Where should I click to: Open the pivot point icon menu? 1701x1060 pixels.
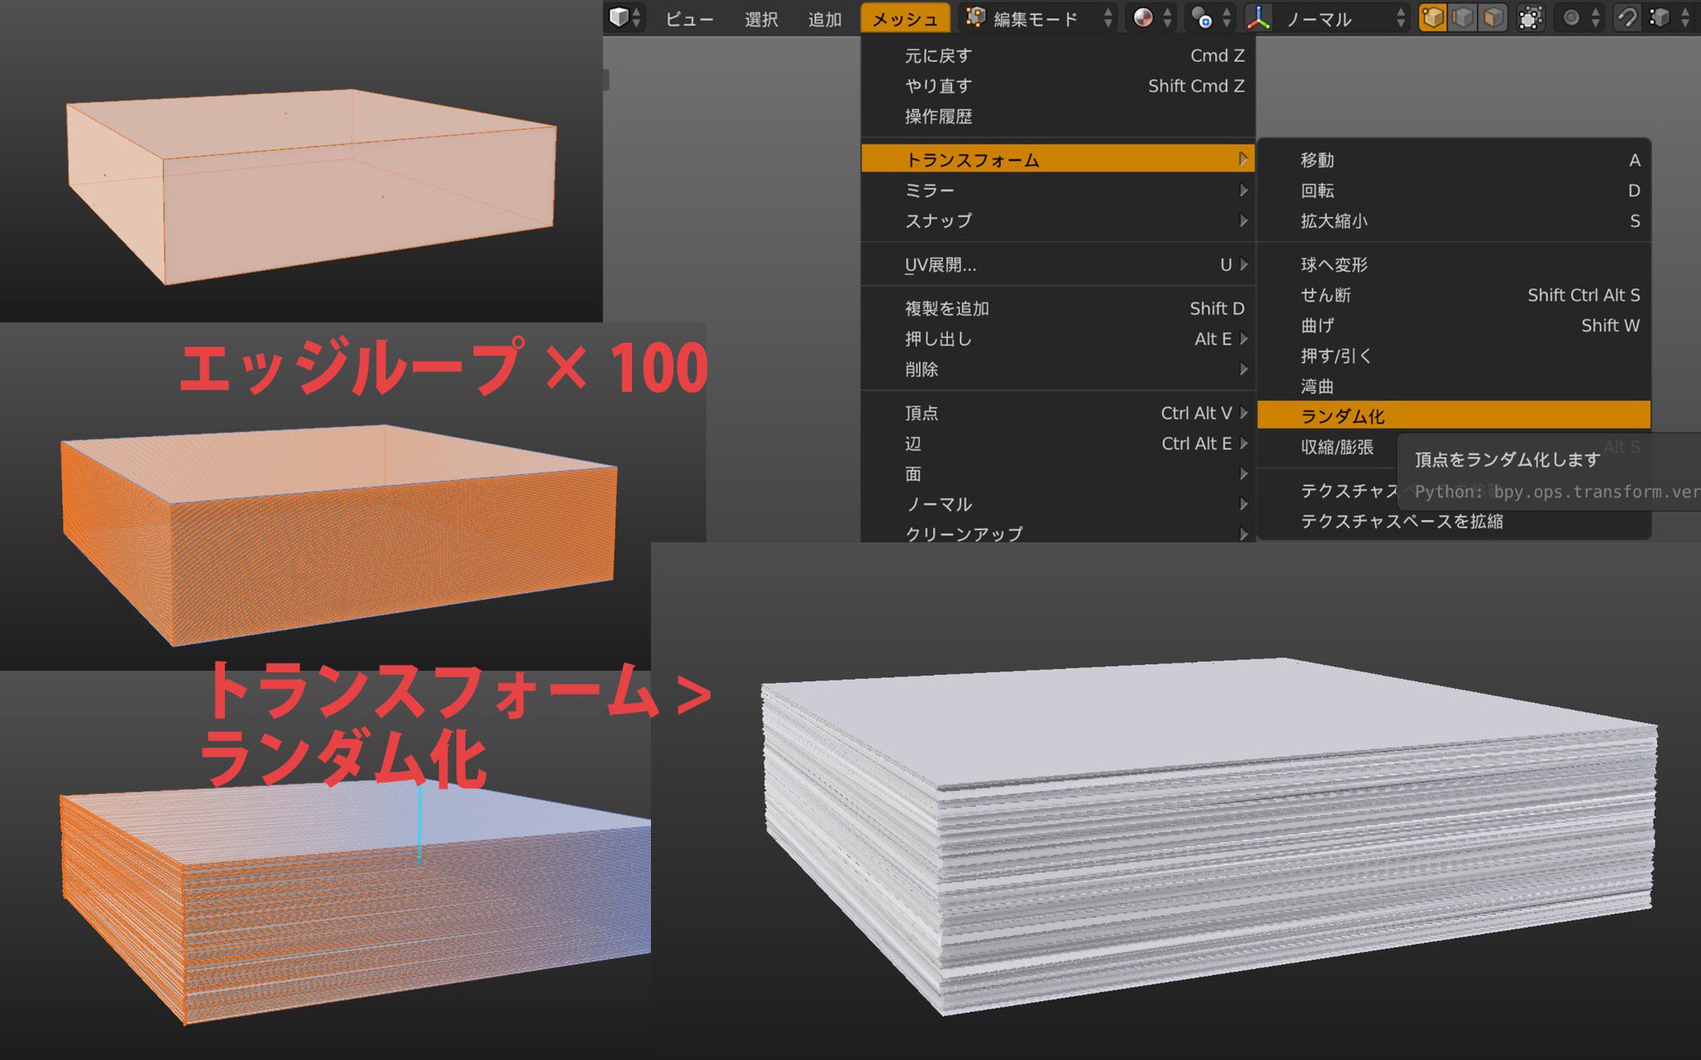click(x=1209, y=17)
